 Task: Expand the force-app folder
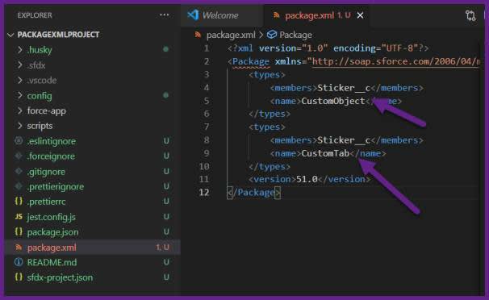pos(20,110)
